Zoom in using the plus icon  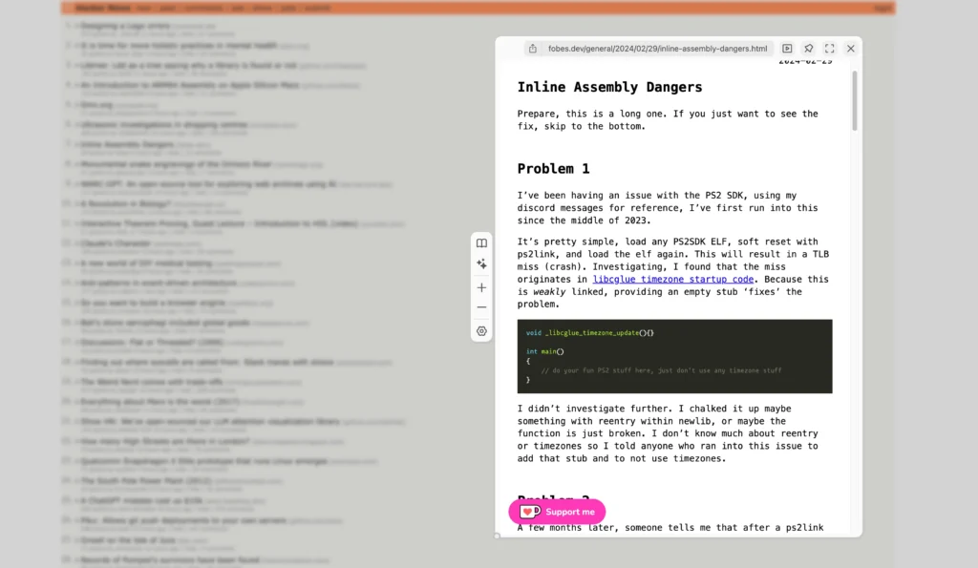481,287
